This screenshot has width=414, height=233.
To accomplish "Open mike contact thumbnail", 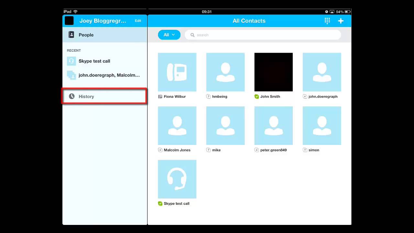I will tap(225, 126).
